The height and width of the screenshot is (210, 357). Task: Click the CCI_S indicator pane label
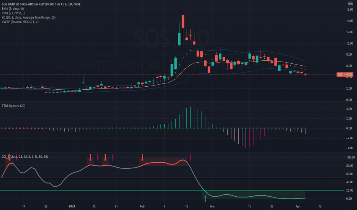25,157
